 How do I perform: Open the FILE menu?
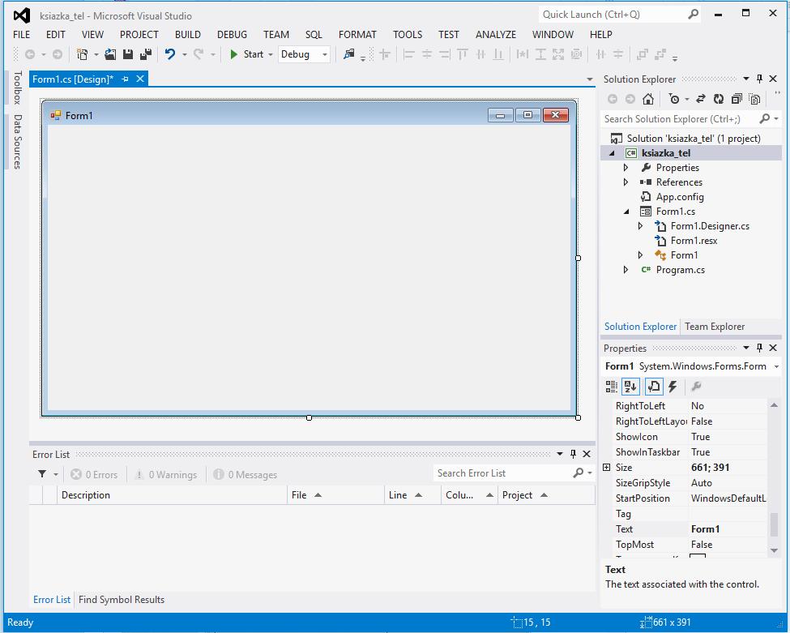tap(22, 35)
